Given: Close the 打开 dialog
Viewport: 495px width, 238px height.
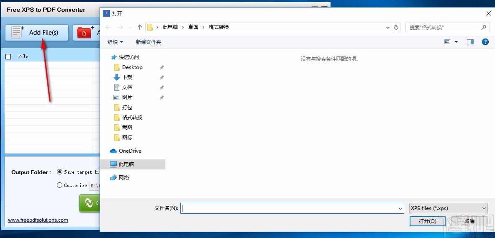Looking at the screenshot, I should point(488,13).
